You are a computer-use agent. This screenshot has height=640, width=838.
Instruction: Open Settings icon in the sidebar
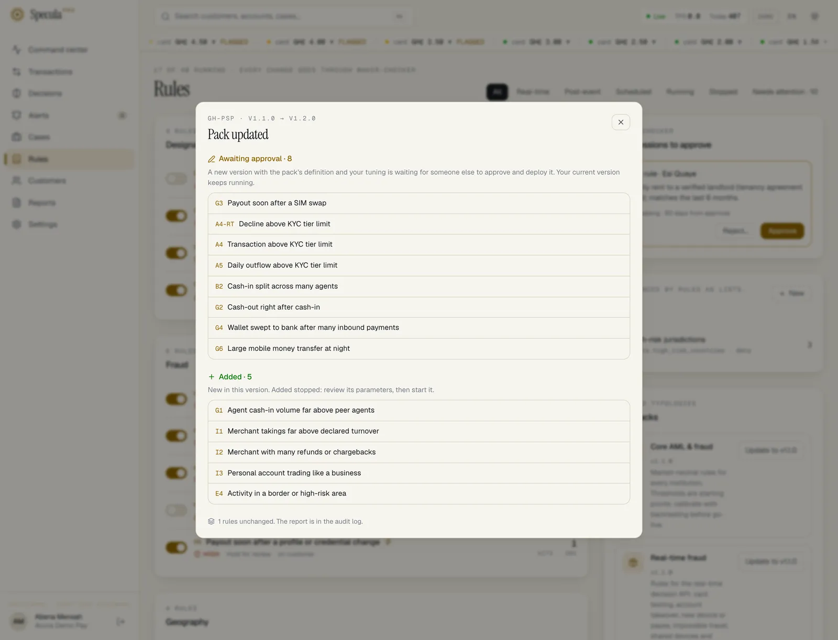(17, 224)
